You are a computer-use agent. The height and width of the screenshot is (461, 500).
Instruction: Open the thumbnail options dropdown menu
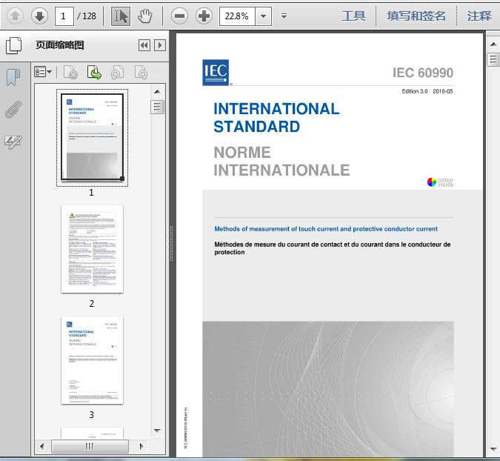44,72
